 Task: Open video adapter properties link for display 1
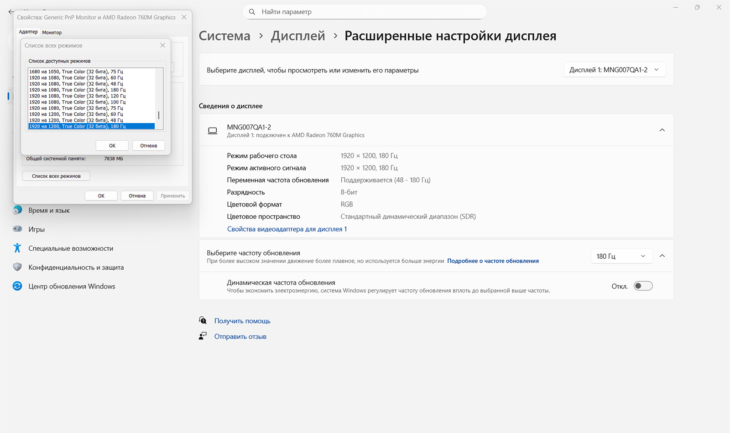[287, 229]
